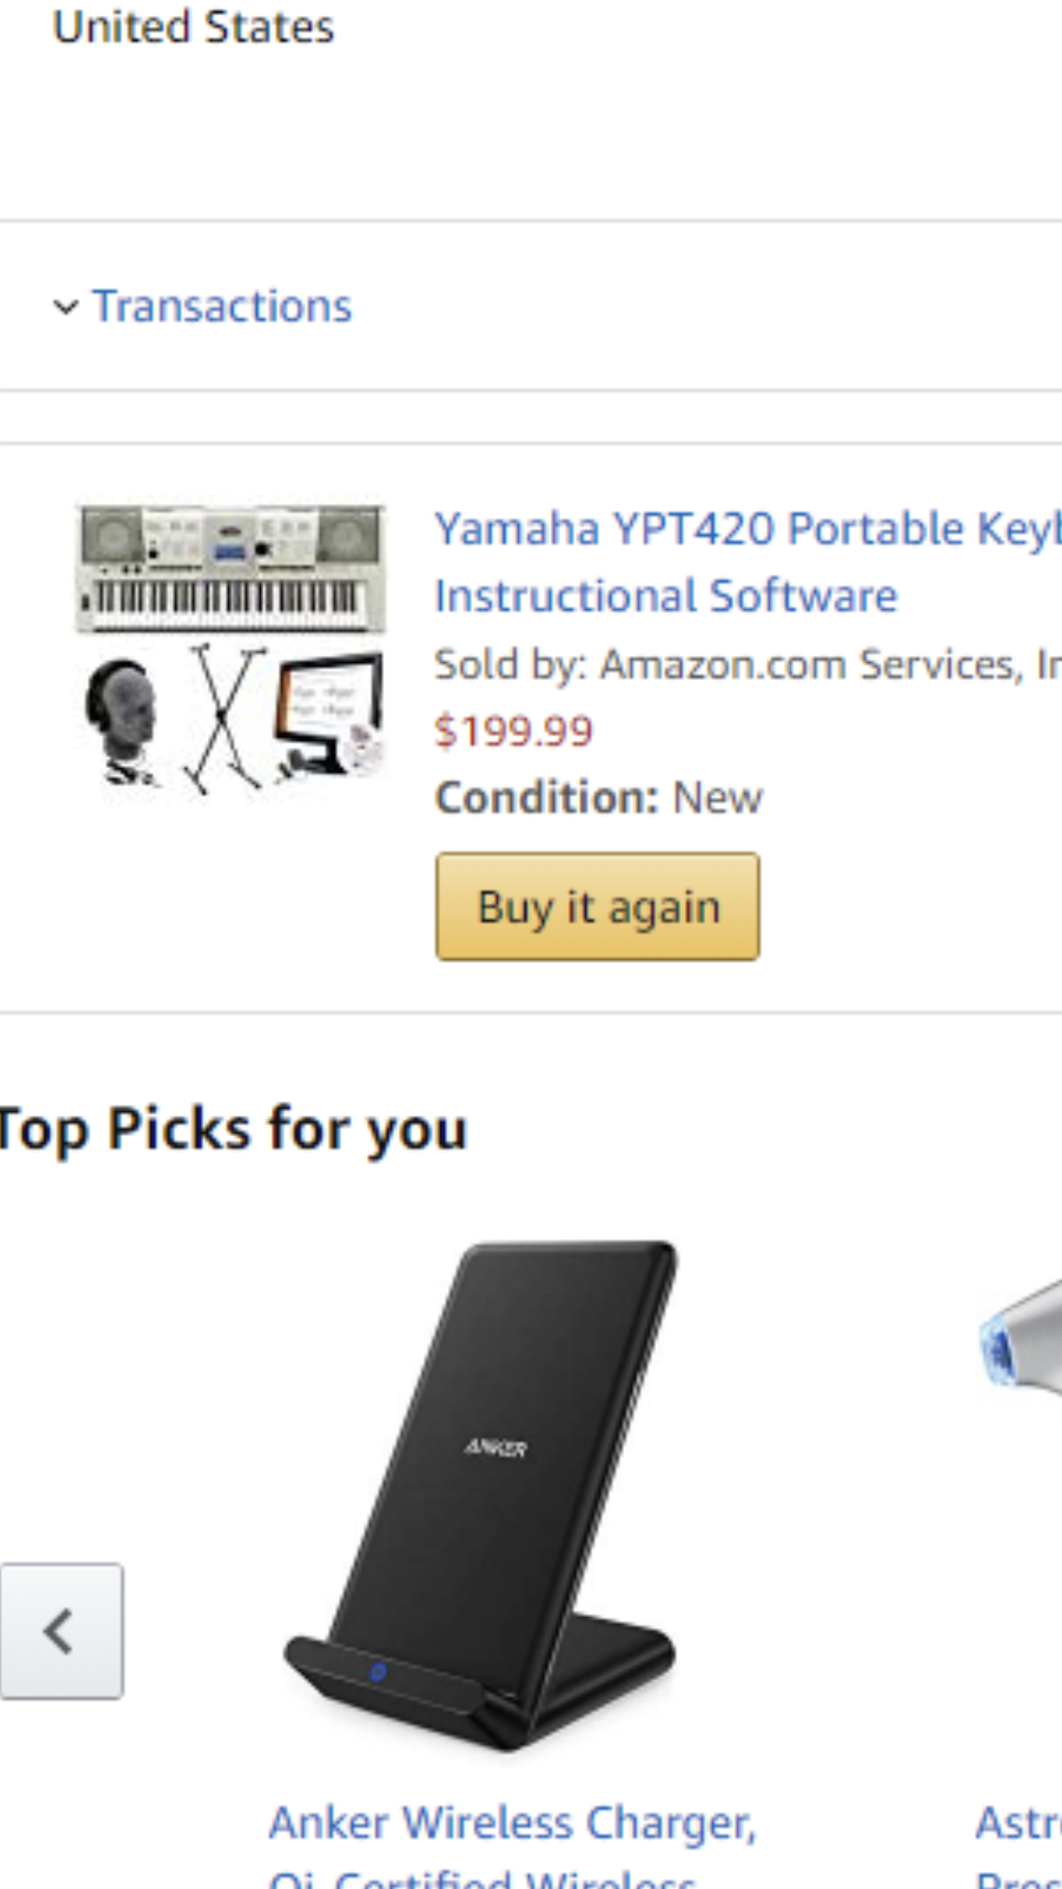Click the keyboard stand picture in bundle
Screen dimensions: 1062x1889
224,719
